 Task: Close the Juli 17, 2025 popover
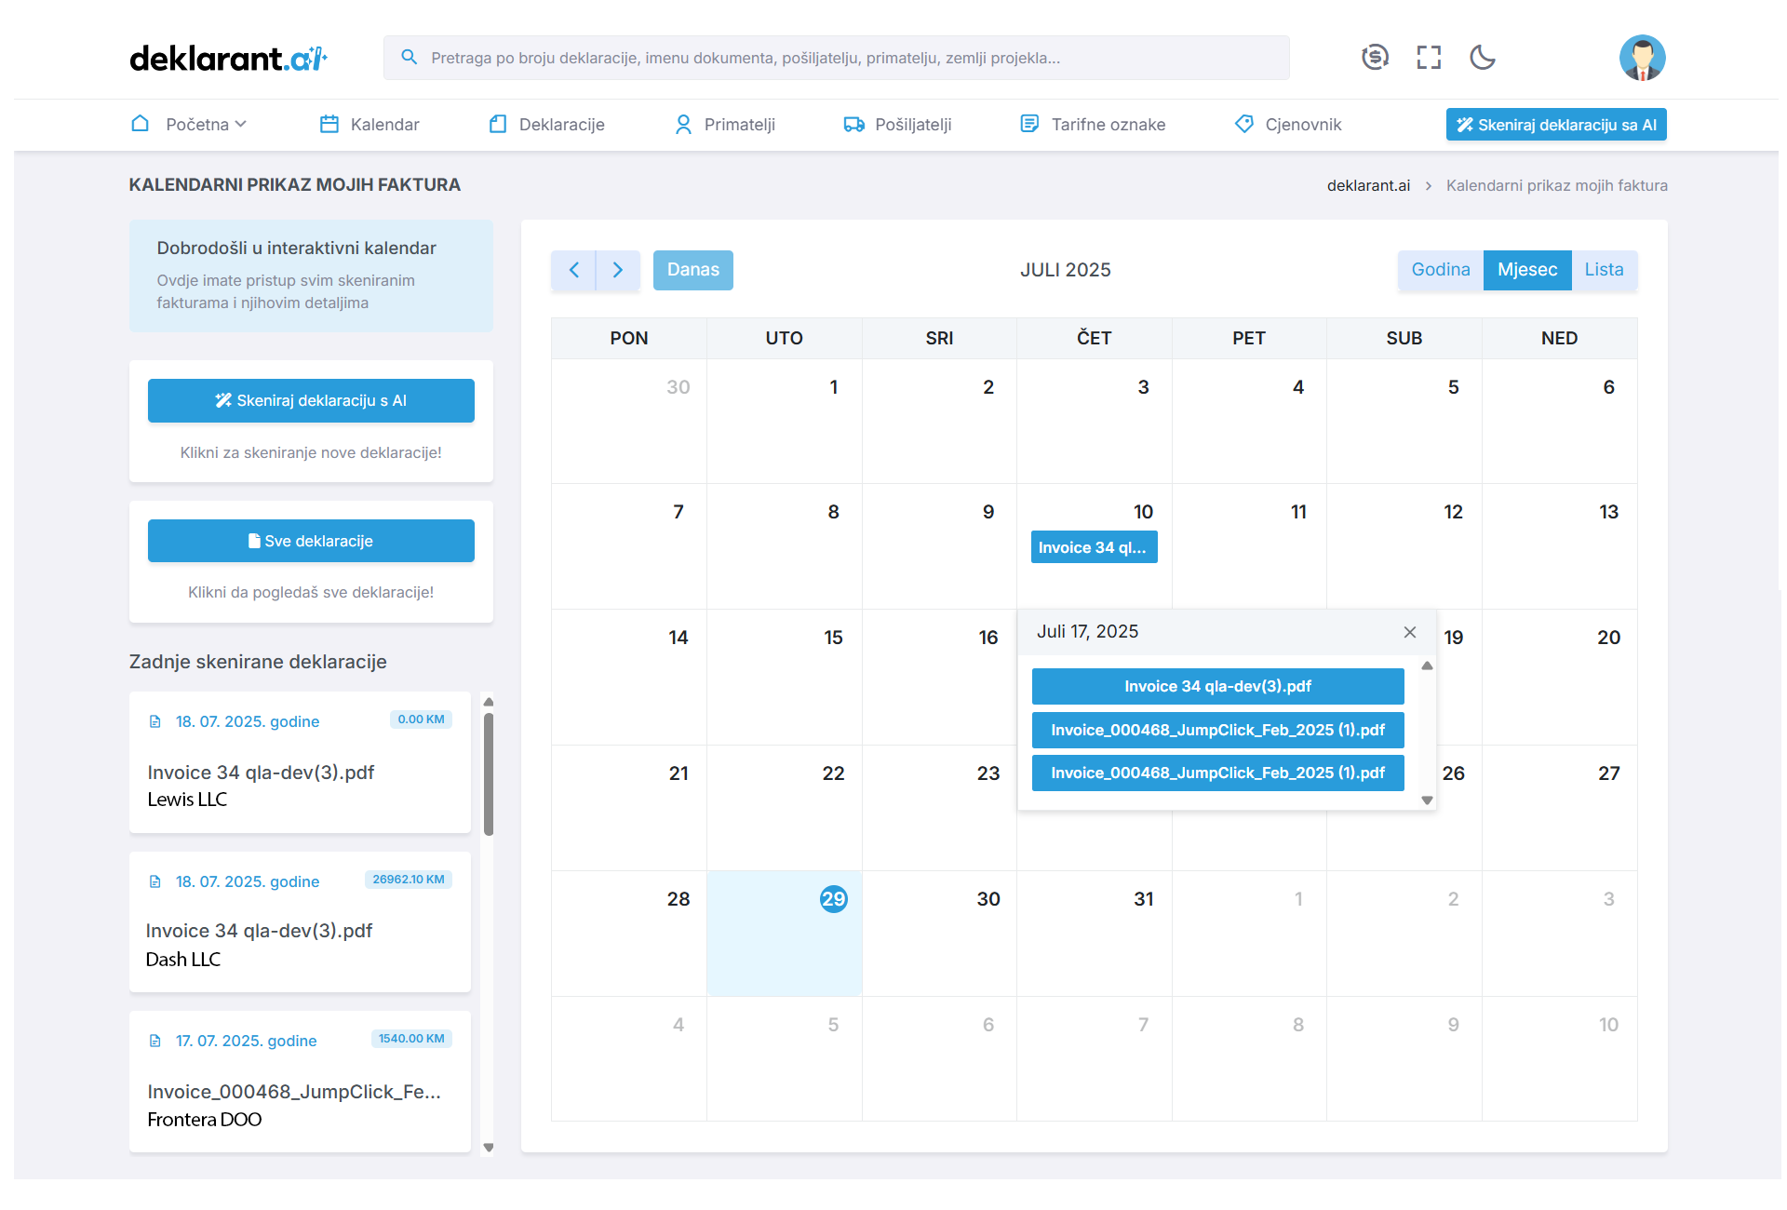pyautogui.click(x=1410, y=632)
